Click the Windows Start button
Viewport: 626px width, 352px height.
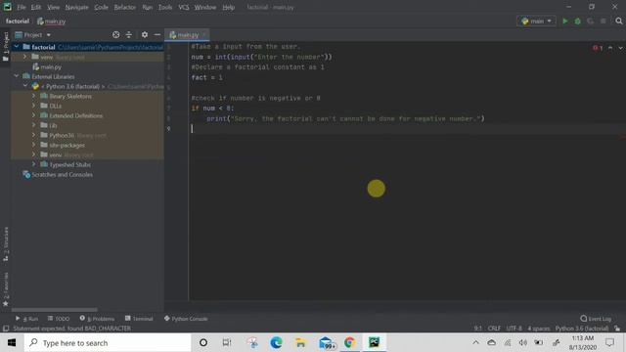pyautogui.click(x=12, y=342)
